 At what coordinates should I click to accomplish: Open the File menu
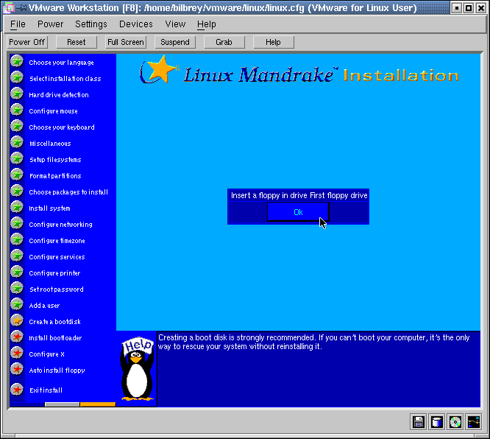(18, 24)
